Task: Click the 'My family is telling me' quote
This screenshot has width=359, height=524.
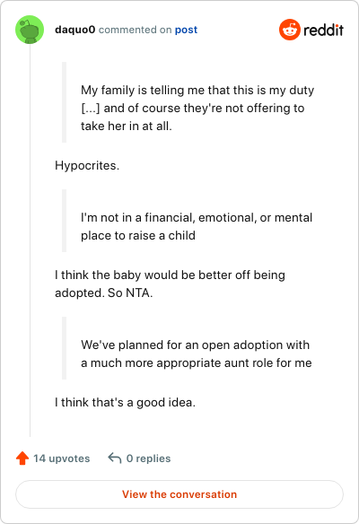Action: pyautogui.click(x=197, y=108)
